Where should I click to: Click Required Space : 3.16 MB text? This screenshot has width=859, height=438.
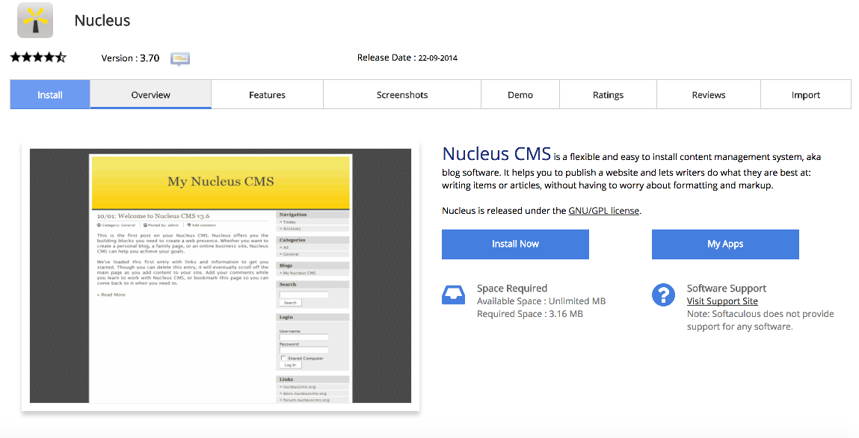coord(530,314)
